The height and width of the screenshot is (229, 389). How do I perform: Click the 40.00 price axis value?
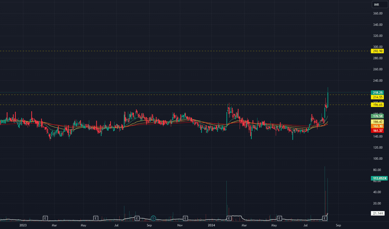point(377,192)
